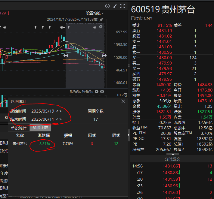Screen dimensions: 214x199
Task: Grab the right selection resize handle arrow
Action: (104, 56)
